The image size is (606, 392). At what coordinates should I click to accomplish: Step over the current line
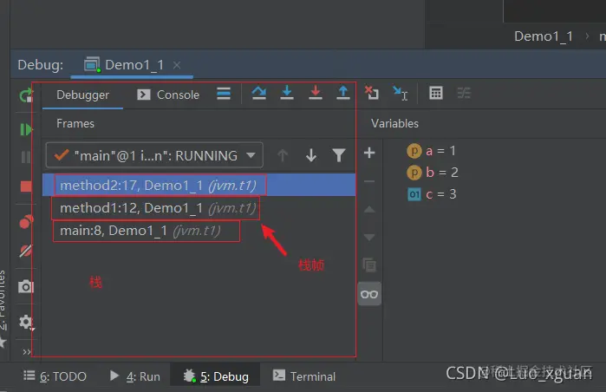point(258,93)
